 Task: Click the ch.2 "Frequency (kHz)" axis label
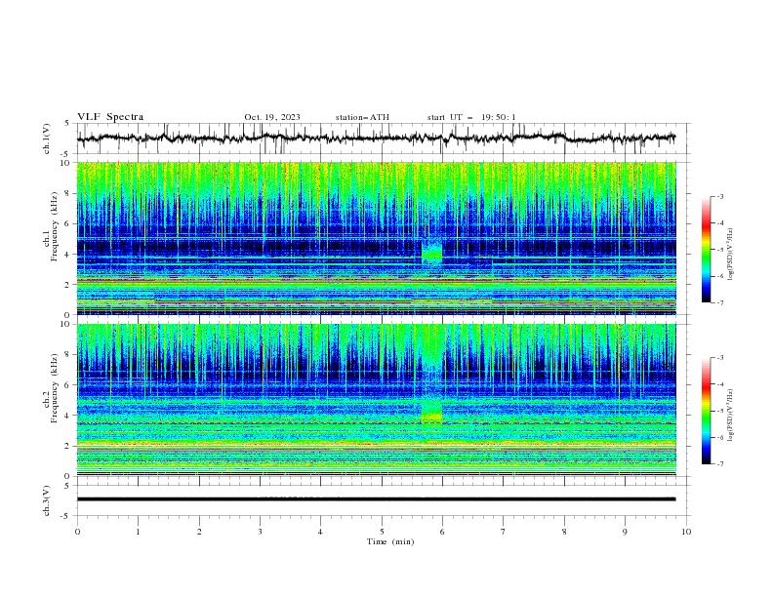point(55,388)
